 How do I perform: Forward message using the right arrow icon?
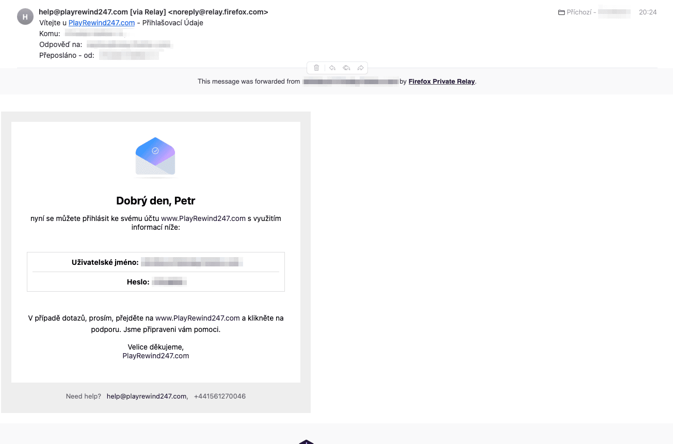(x=361, y=68)
